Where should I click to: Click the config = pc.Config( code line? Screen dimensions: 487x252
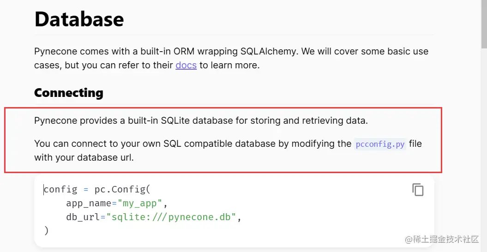97,189
